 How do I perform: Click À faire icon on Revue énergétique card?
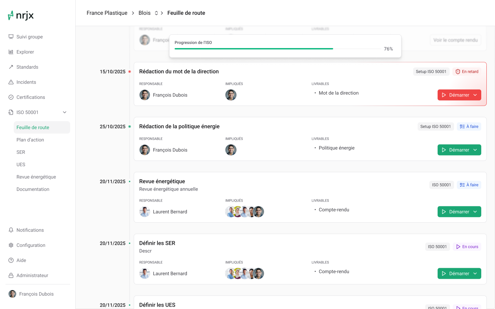click(462, 185)
